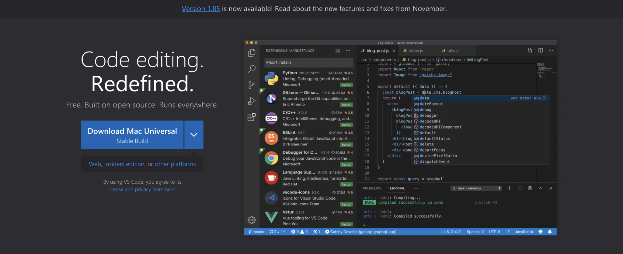Click the components breadcrumb segment
This screenshot has width=623, height=254.
[x=384, y=60]
